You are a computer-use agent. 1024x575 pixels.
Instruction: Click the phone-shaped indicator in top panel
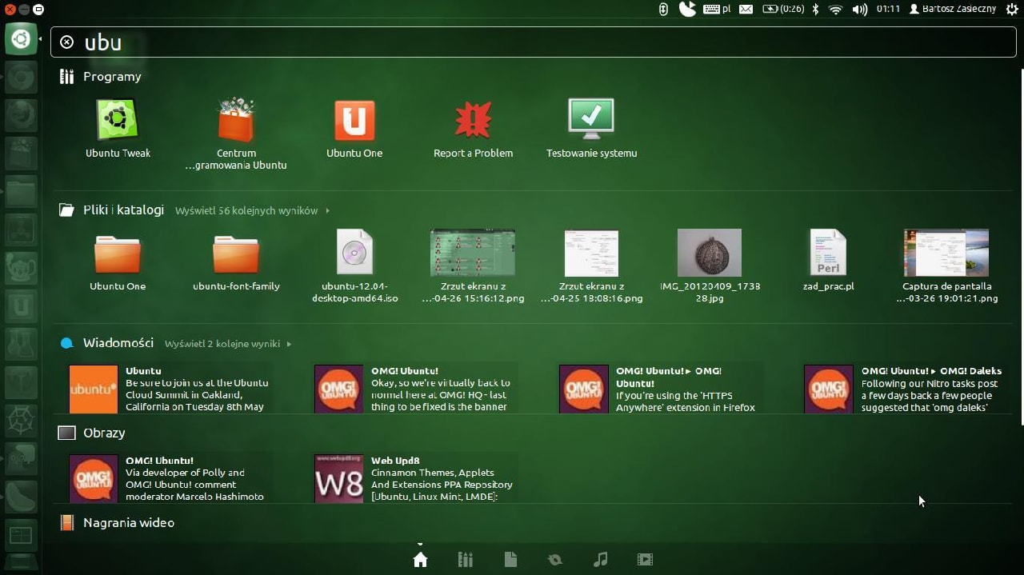click(x=687, y=9)
